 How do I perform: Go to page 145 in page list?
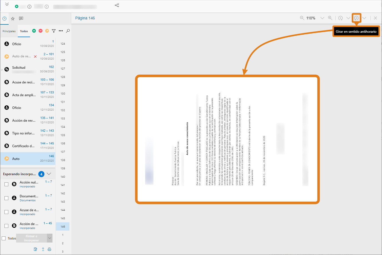click(63, 218)
